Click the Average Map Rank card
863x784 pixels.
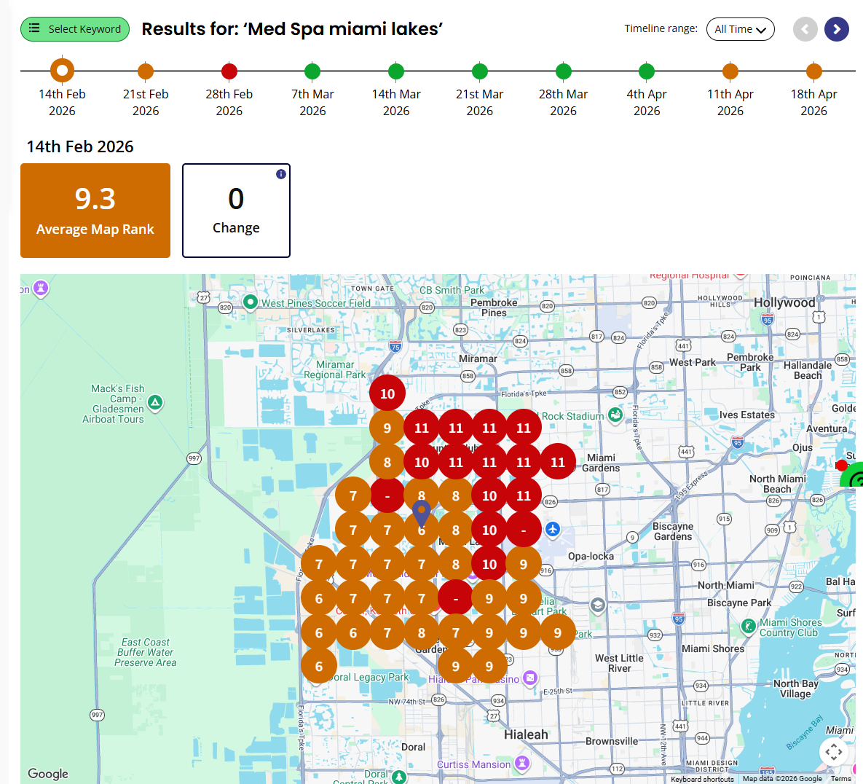coord(95,211)
